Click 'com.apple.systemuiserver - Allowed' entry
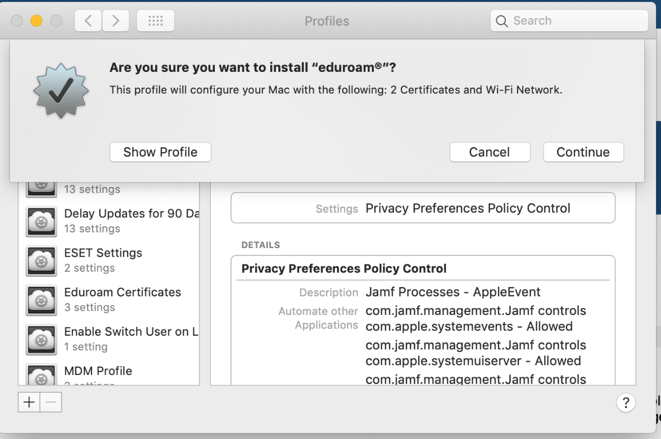 click(x=473, y=361)
